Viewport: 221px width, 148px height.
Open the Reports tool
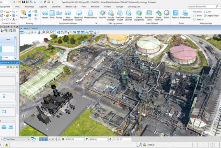click(175, 14)
